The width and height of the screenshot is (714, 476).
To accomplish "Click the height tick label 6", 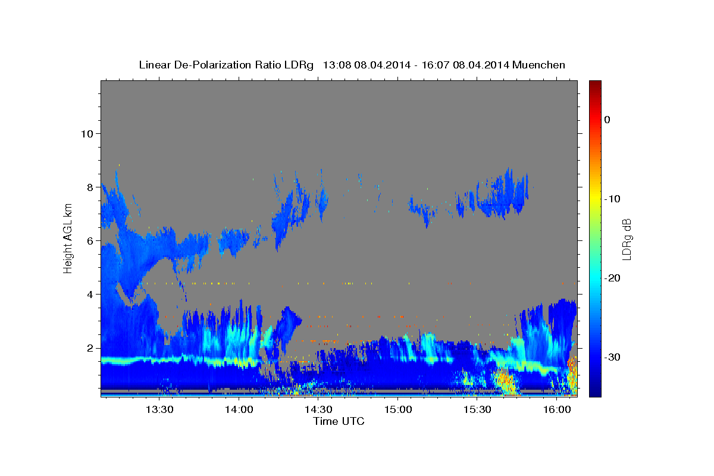I will (x=92, y=241).
